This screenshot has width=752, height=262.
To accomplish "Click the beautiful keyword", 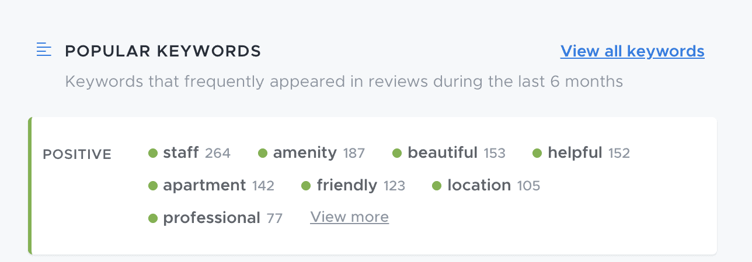I will pyautogui.click(x=442, y=153).
